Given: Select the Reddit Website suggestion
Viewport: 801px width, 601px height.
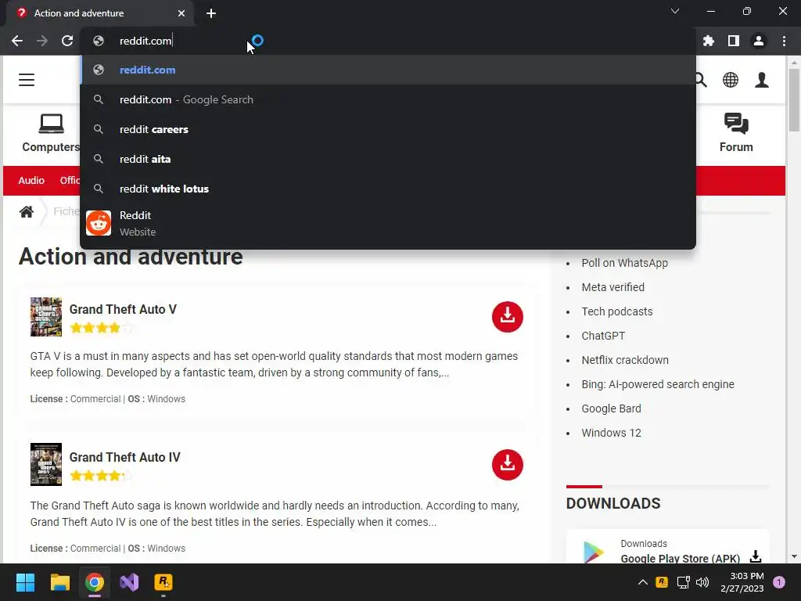Looking at the screenshot, I should 388,223.
